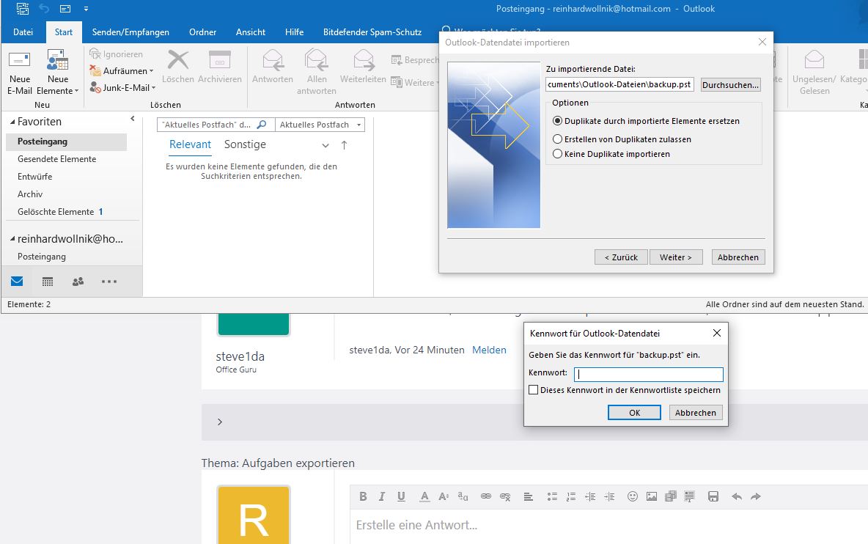Open the Bitdefender Spam-Schutz tab
868x544 pixels.
point(372,32)
